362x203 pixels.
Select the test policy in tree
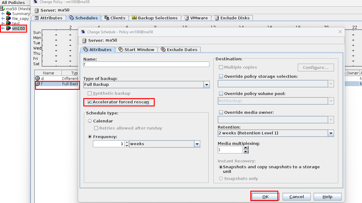tap(16, 23)
